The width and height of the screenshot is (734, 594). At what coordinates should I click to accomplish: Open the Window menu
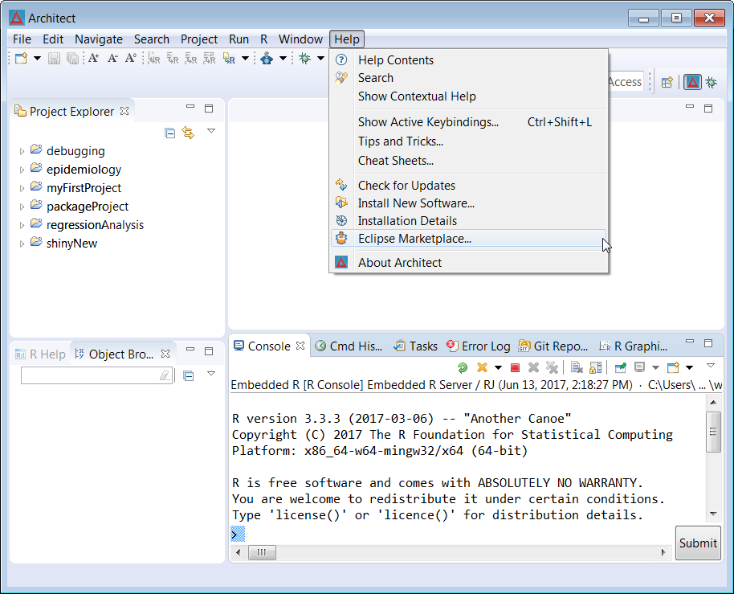(300, 39)
